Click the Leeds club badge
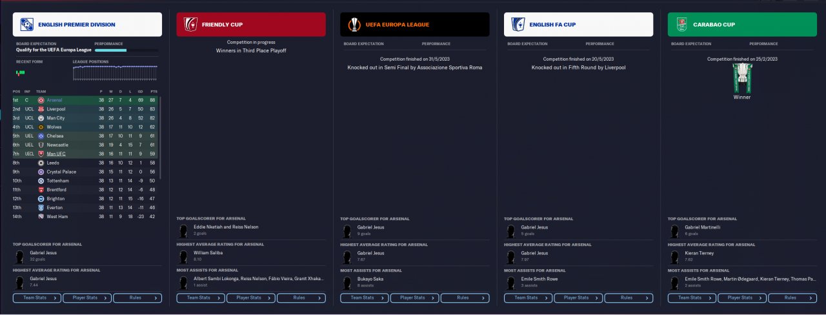Screen dimensions: 826x315 41,163
